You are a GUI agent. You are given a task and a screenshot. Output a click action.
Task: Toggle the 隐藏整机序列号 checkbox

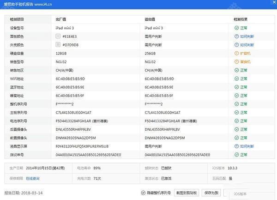(x=143, y=192)
